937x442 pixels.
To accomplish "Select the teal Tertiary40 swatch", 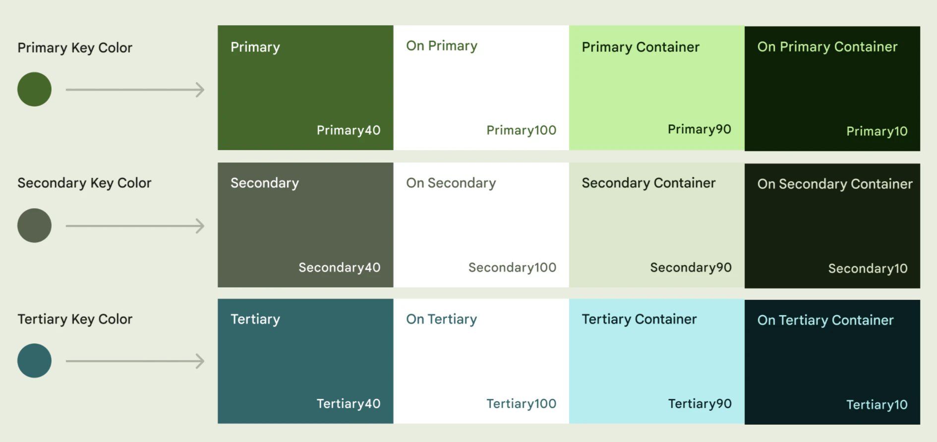I will point(305,361).
